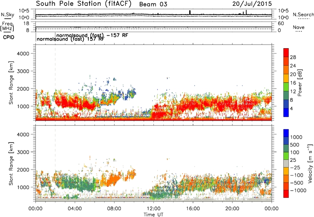Select the 'Beam 03' label
The height and width of the screenshot is (217, 314).
pyautogui.click(x=153, y=4)
